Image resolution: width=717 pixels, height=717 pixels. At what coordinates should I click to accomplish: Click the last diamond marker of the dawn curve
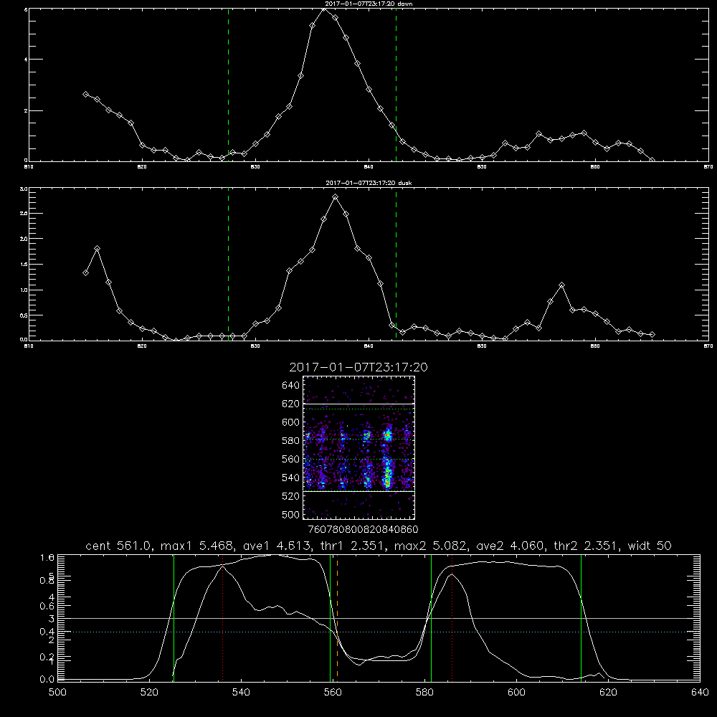click(x=652, y=160)
